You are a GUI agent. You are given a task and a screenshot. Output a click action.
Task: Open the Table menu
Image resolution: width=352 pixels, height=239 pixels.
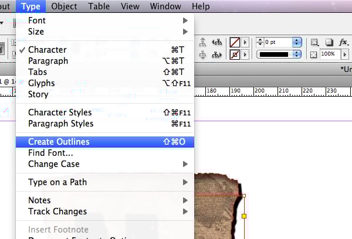click(99, 6)
